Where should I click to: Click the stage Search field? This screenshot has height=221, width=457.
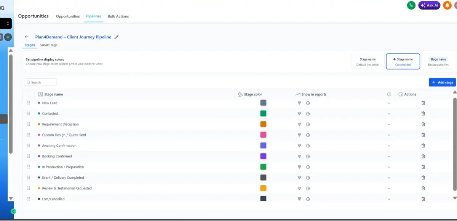(x=41, y=82)
